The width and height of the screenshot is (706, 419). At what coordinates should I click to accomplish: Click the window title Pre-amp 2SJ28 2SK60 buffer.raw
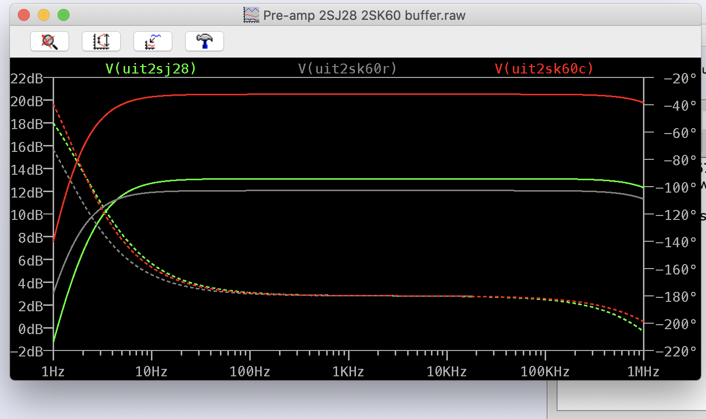[x=364, y=15]
